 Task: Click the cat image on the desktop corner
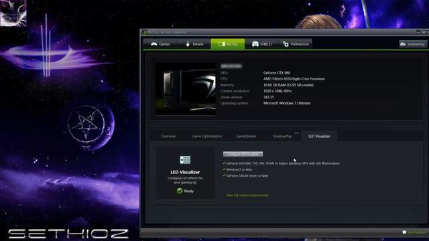coord(13,13)
